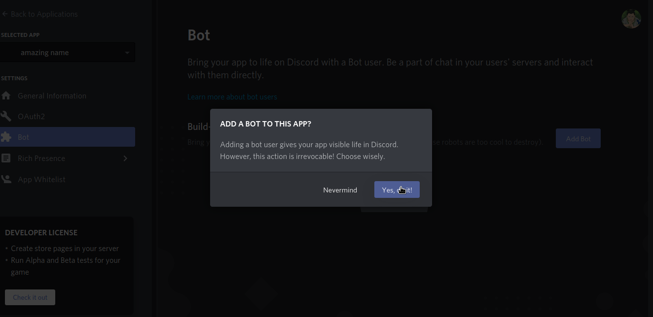This screenshot has height=317, width=653.
Task: Click the App Whitelist person icon
Action: [6, 180]
